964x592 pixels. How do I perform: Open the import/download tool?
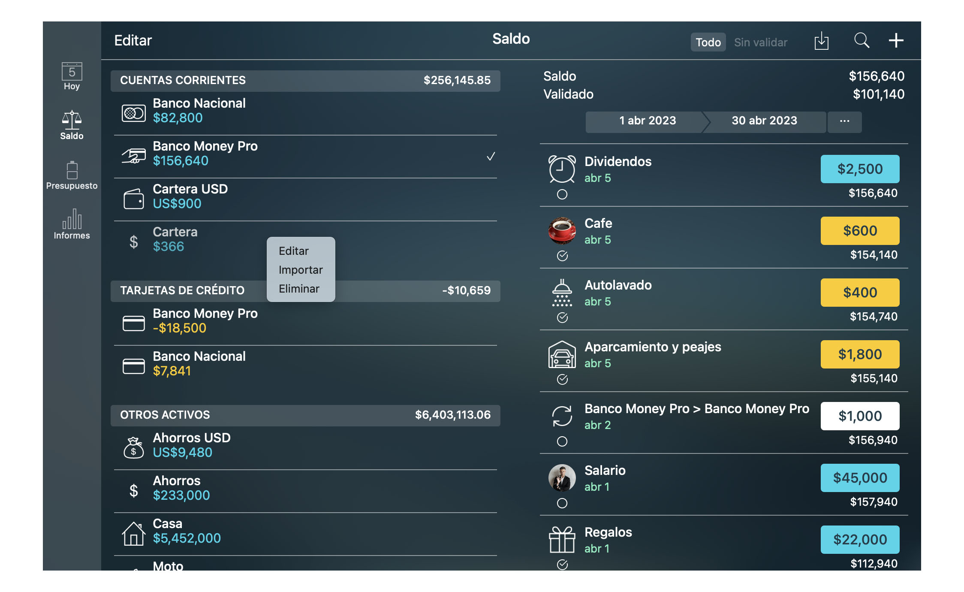(822, 40)
